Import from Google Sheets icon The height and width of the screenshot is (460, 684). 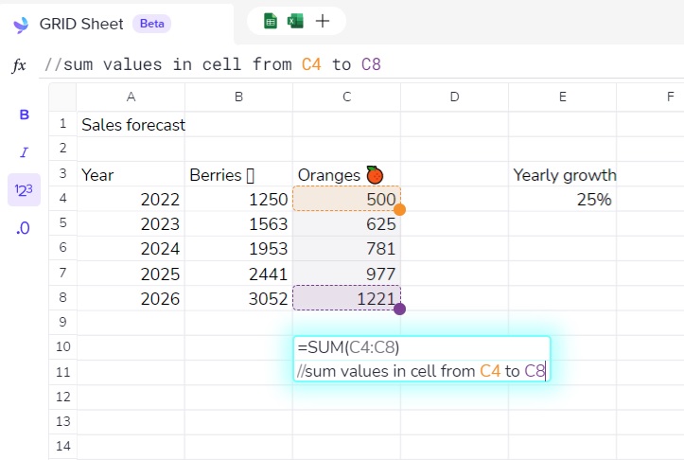click(x=271, y=21)
